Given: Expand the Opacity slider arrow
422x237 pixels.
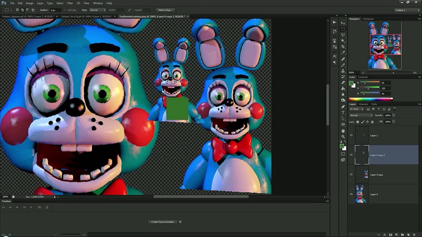Looking at the screenshot, I should tap(394, 116).
